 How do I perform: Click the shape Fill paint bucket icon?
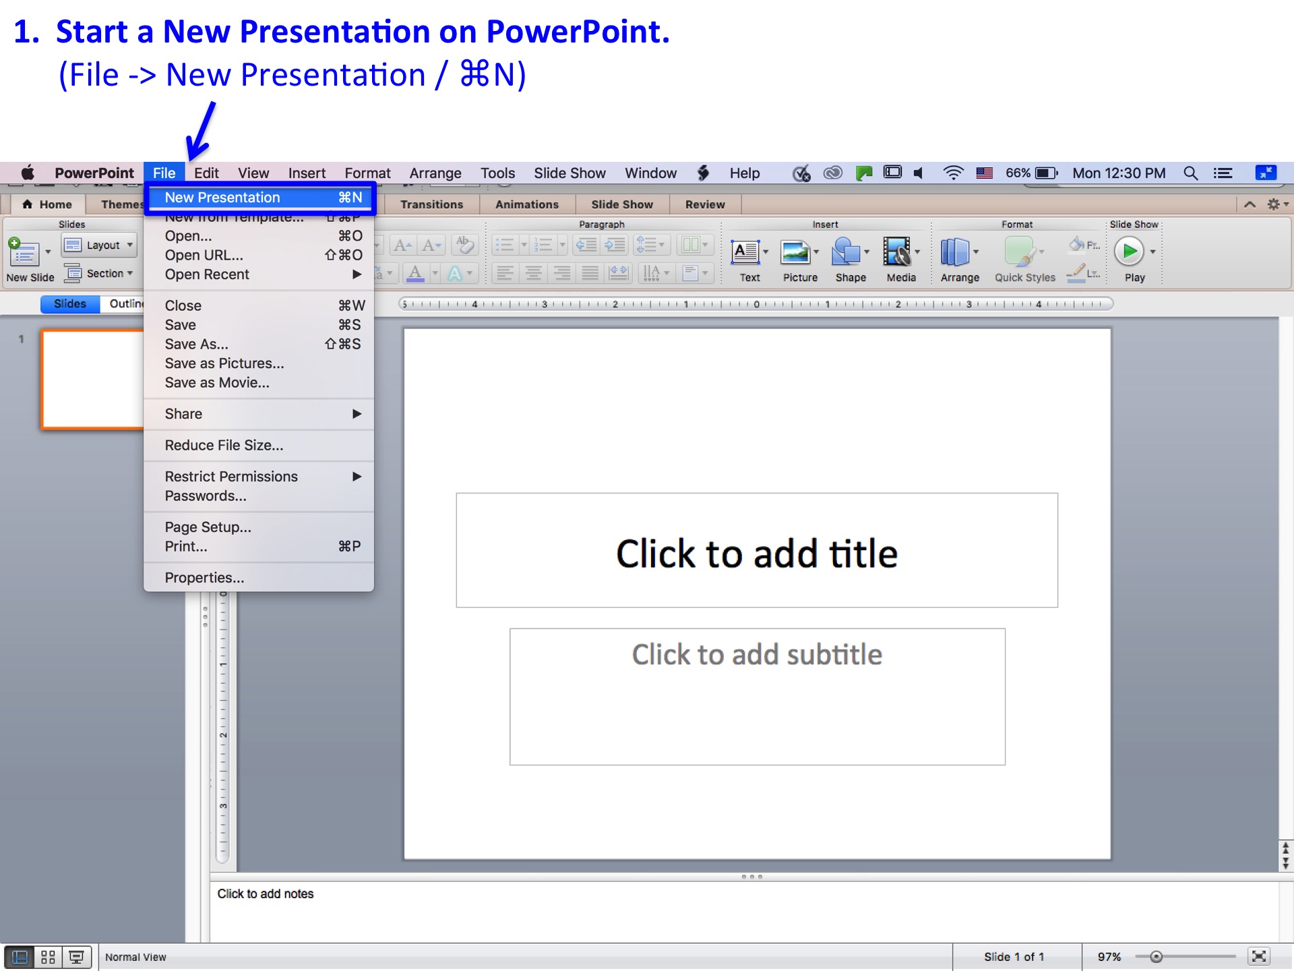coord(1077,244)
